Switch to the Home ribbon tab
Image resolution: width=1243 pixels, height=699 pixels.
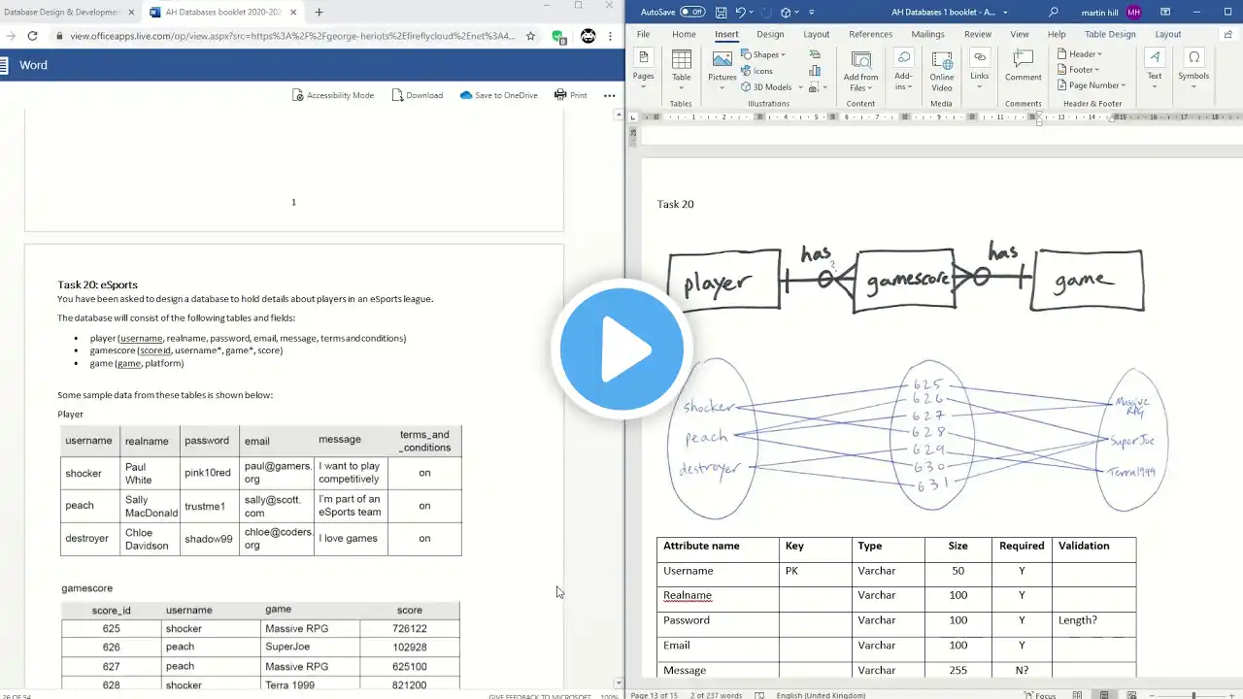(684, 34)
